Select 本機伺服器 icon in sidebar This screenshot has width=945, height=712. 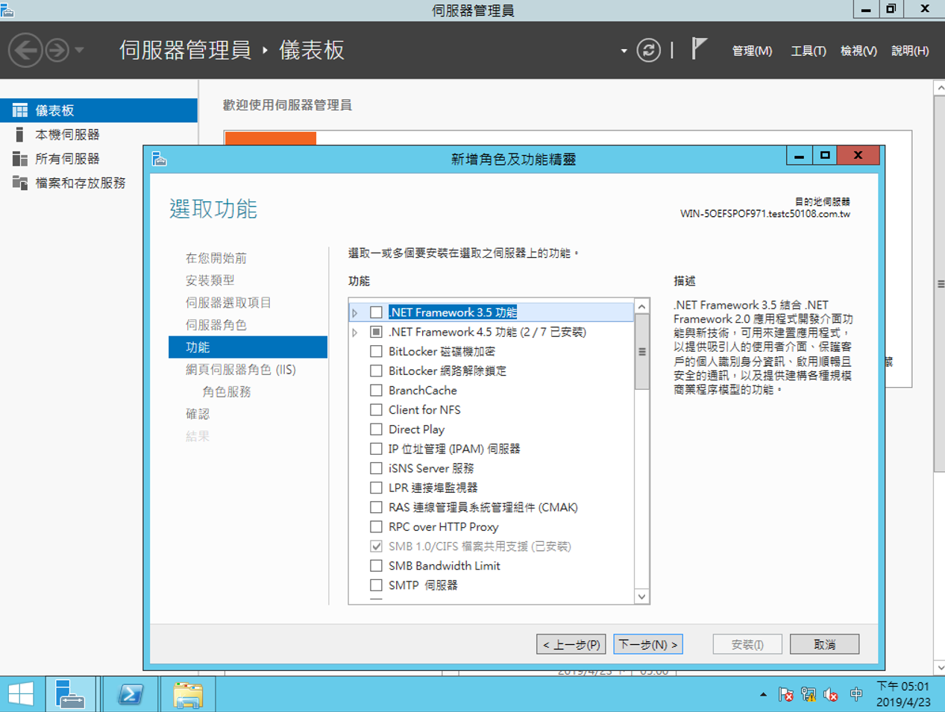[x=20, y=134]
